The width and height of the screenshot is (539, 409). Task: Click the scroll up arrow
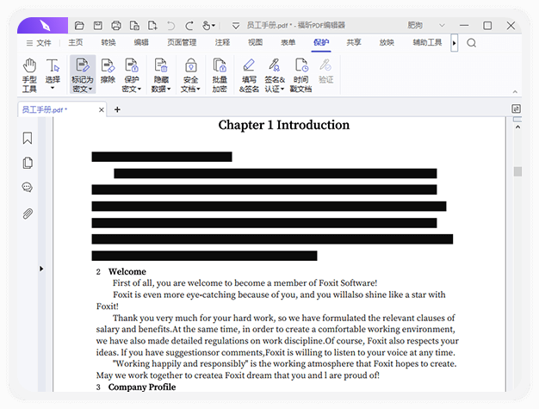tap(517, 127)
